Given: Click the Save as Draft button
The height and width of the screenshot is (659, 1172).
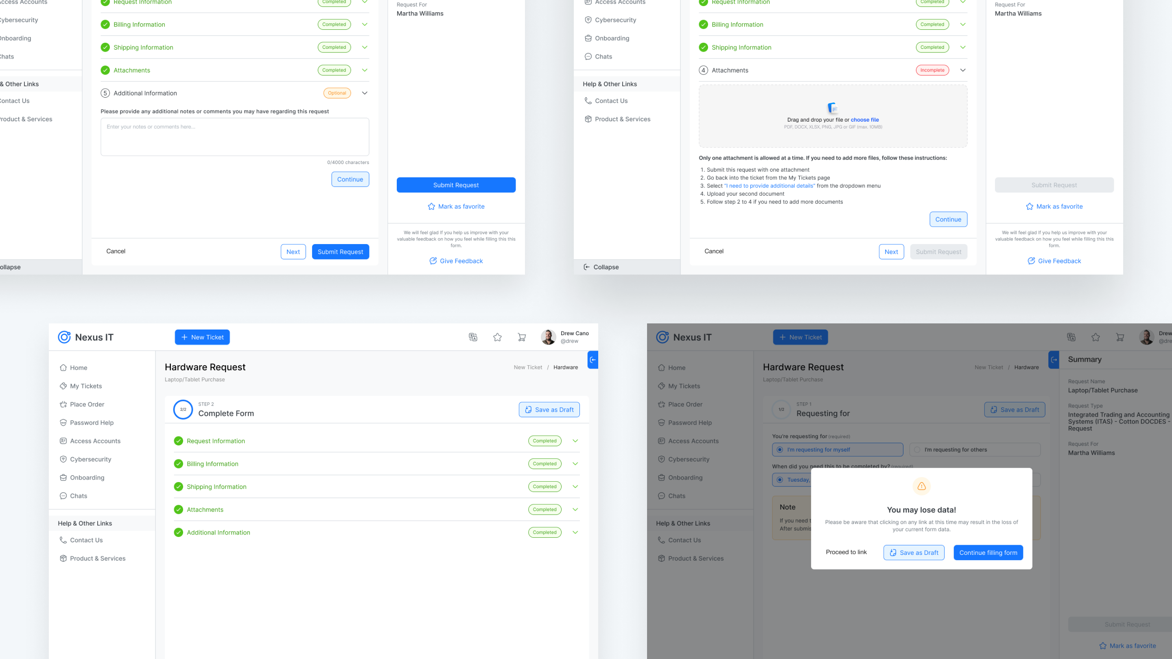Looking at the screenshot, I should click(x=549, y=409).
